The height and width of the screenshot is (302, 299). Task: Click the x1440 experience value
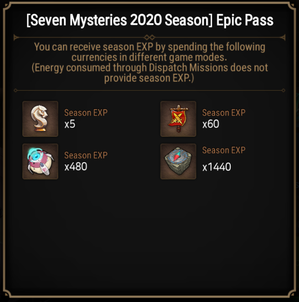click(x=217, y=167)
